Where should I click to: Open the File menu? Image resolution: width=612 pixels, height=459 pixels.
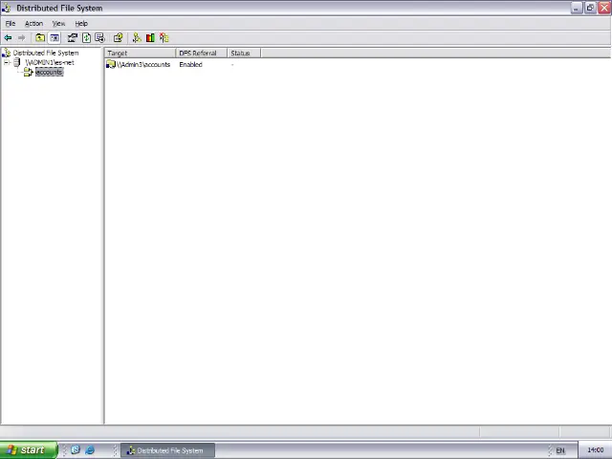coord(11,23)
